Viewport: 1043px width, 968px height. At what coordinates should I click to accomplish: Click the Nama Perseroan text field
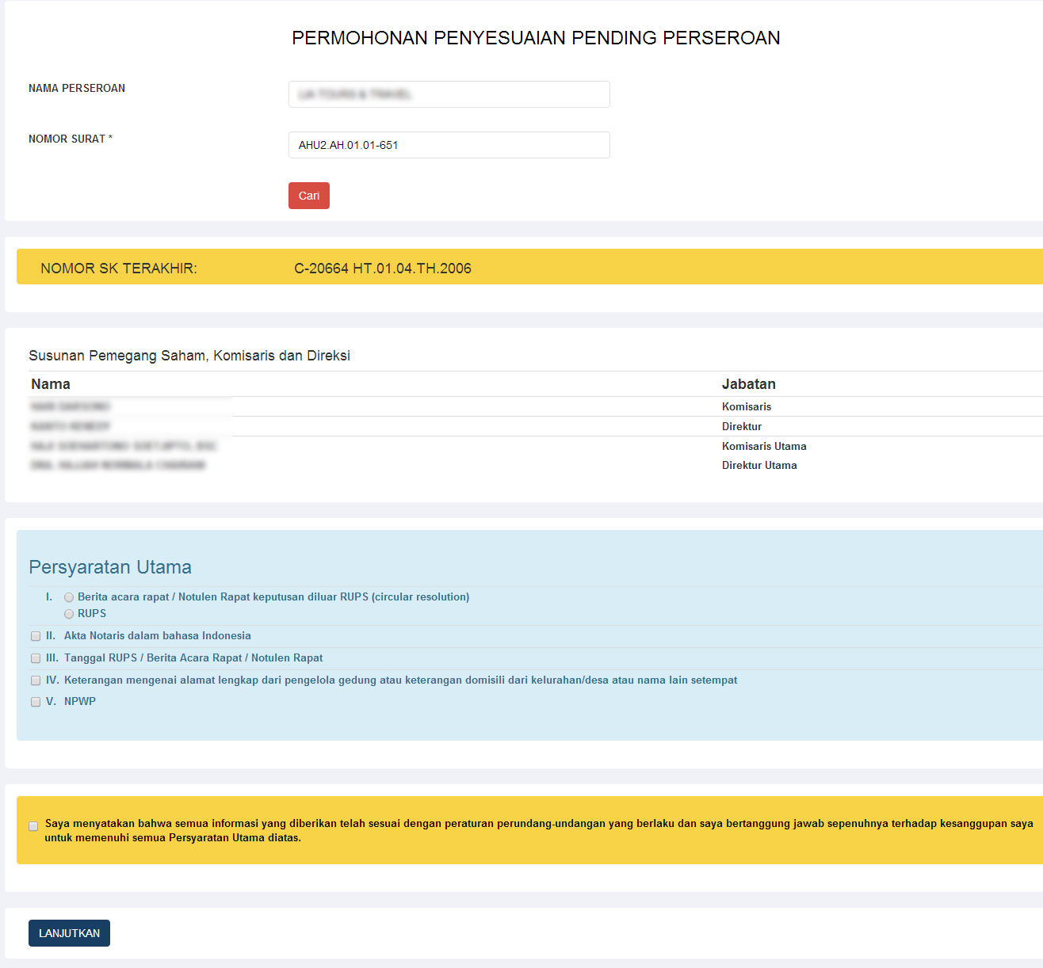[449, 94]
